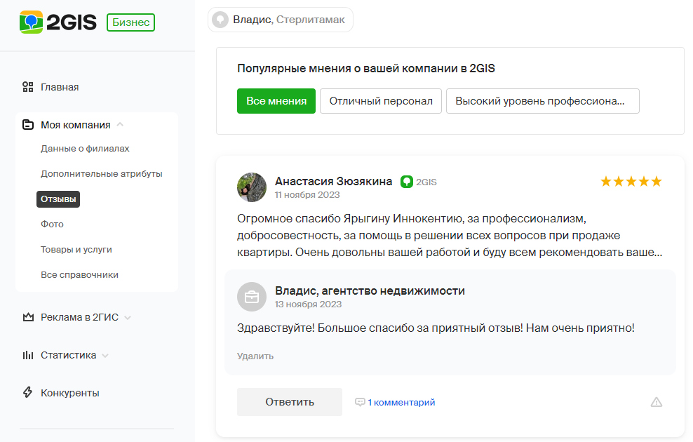This screenshot has width=693, height=442.
Task: Click the Статистика bar chart icon
Action: coord(28,355)
